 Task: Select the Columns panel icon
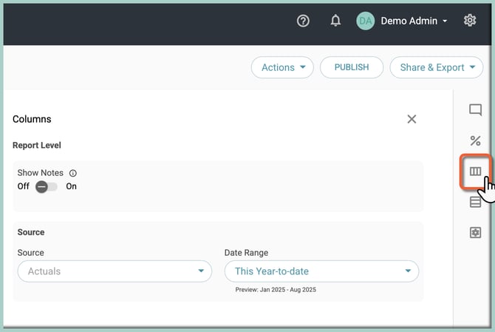(475, 172)
